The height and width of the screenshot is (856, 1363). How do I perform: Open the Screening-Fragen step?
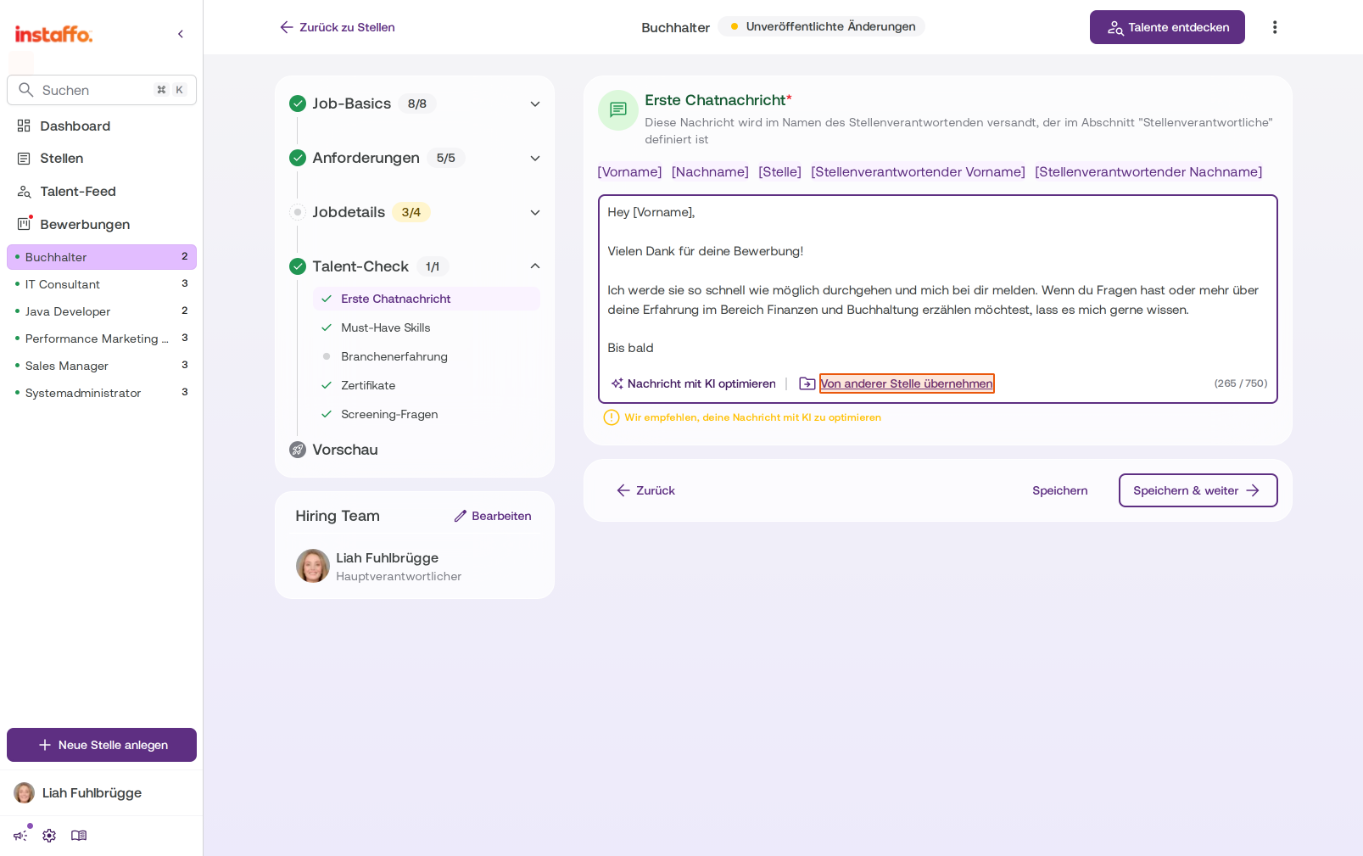click(x=427, y=414)
